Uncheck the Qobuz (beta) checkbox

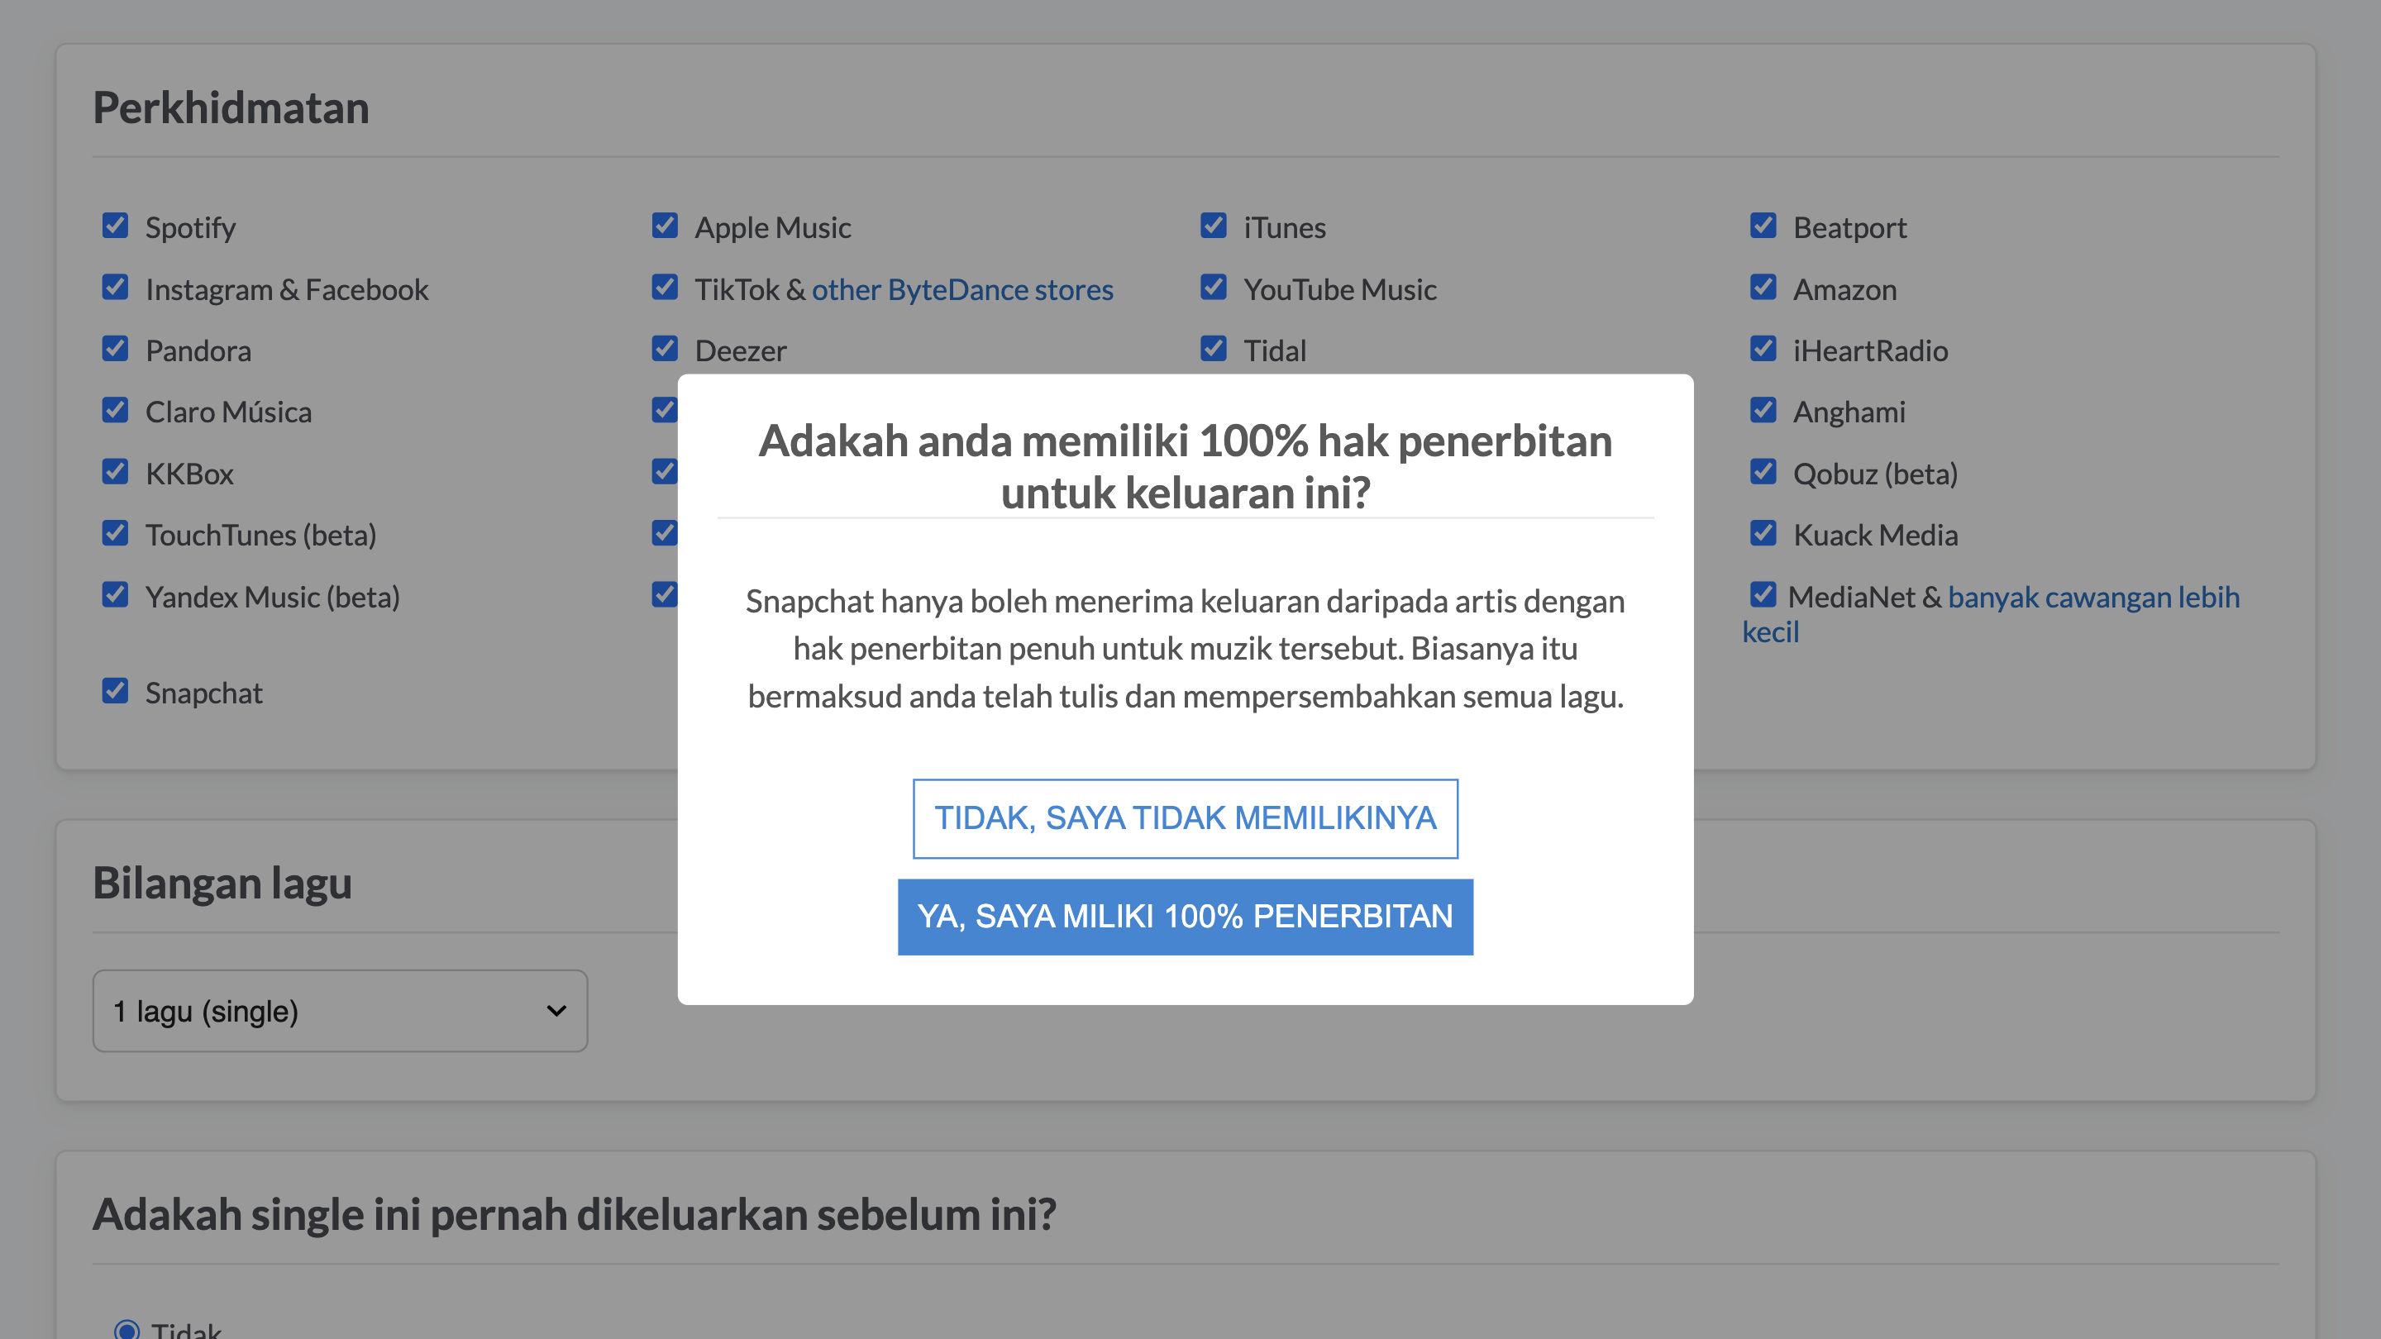(x=1763, y=472)
